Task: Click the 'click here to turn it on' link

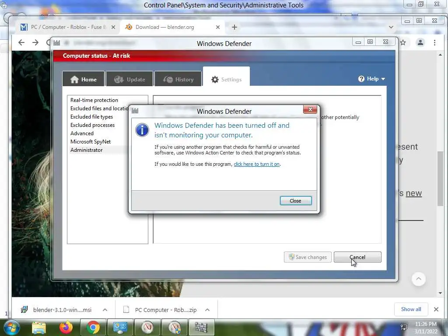Action: [x=256, y=164]
